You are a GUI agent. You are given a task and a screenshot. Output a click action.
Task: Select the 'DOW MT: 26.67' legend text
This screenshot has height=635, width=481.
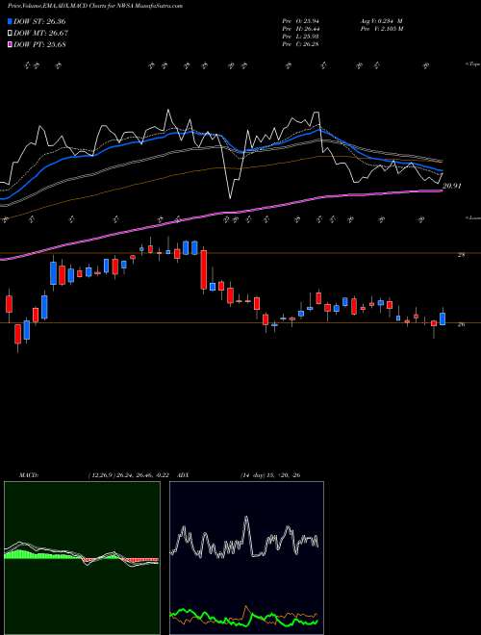coord(40,34)
